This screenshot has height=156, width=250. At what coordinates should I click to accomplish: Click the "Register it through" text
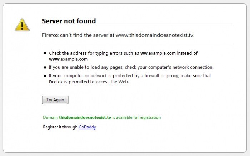(60, 127)
